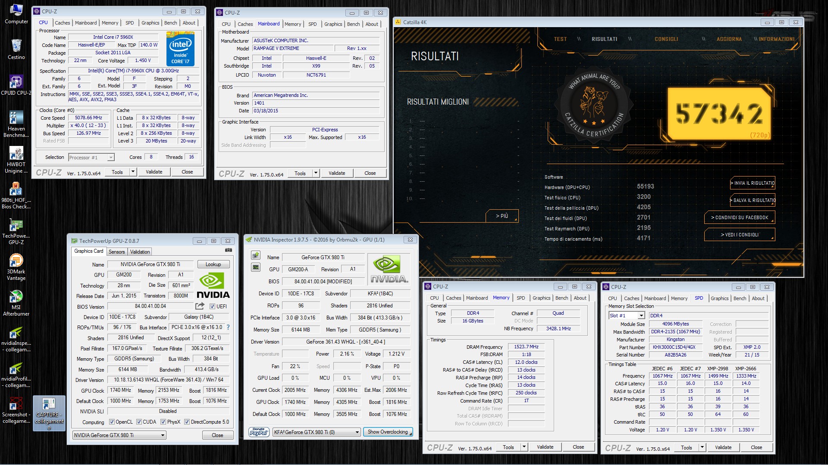Open the Cestino recycle bin icon
This screenshot has width=828, height=465.
point(16,50)
